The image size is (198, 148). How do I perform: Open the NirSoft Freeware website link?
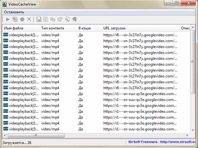click(162, 142)
